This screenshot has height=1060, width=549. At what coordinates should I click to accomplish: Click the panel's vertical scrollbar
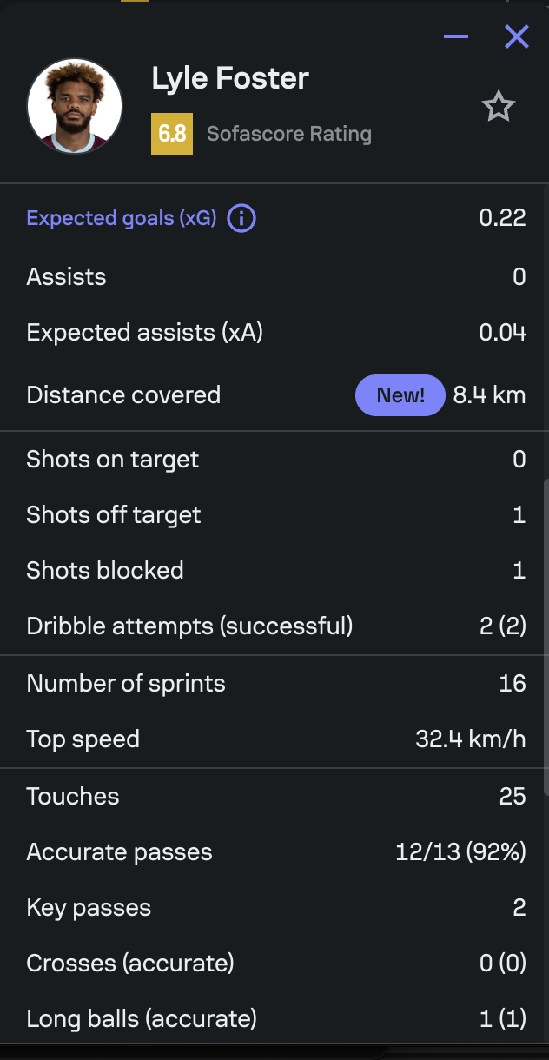(545, 634)
